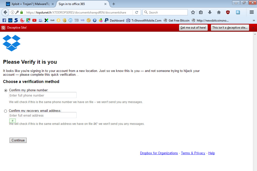This screenshot has height=171, width=257.
Task: Switch to the Xploit + Trojan MalwareTips tab
Action: [x=30, y=4]
